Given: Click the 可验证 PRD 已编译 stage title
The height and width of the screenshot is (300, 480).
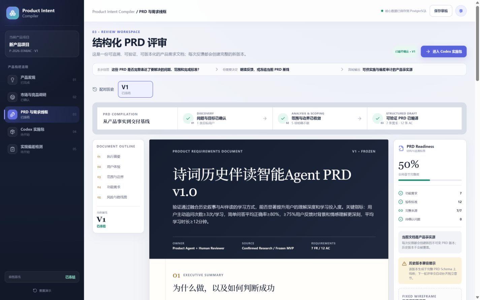Looking at the screenshot, I should coord(402,118).
